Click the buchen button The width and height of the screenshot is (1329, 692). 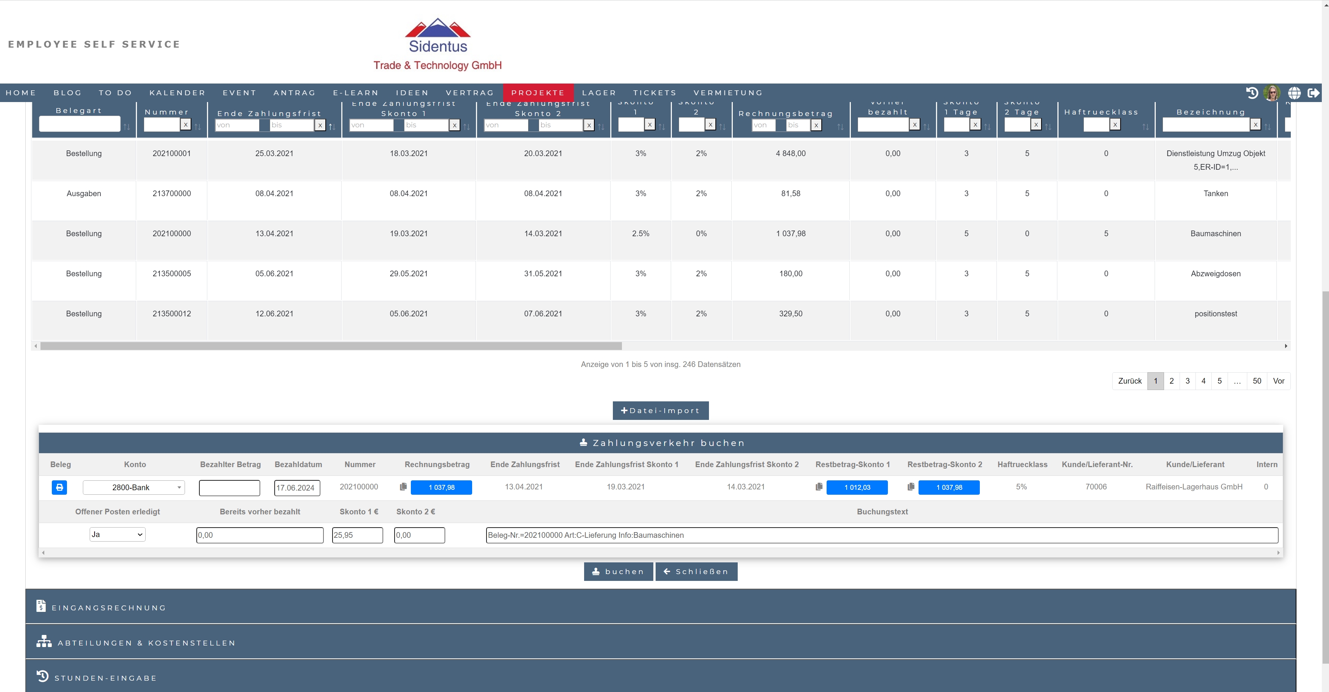click(x=618, y=571)
